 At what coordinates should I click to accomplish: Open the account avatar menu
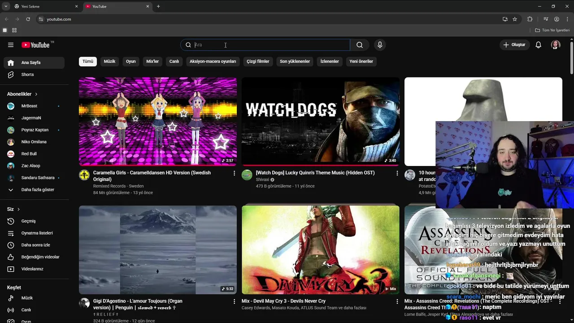pyautogui.click(x=556, y=45)
